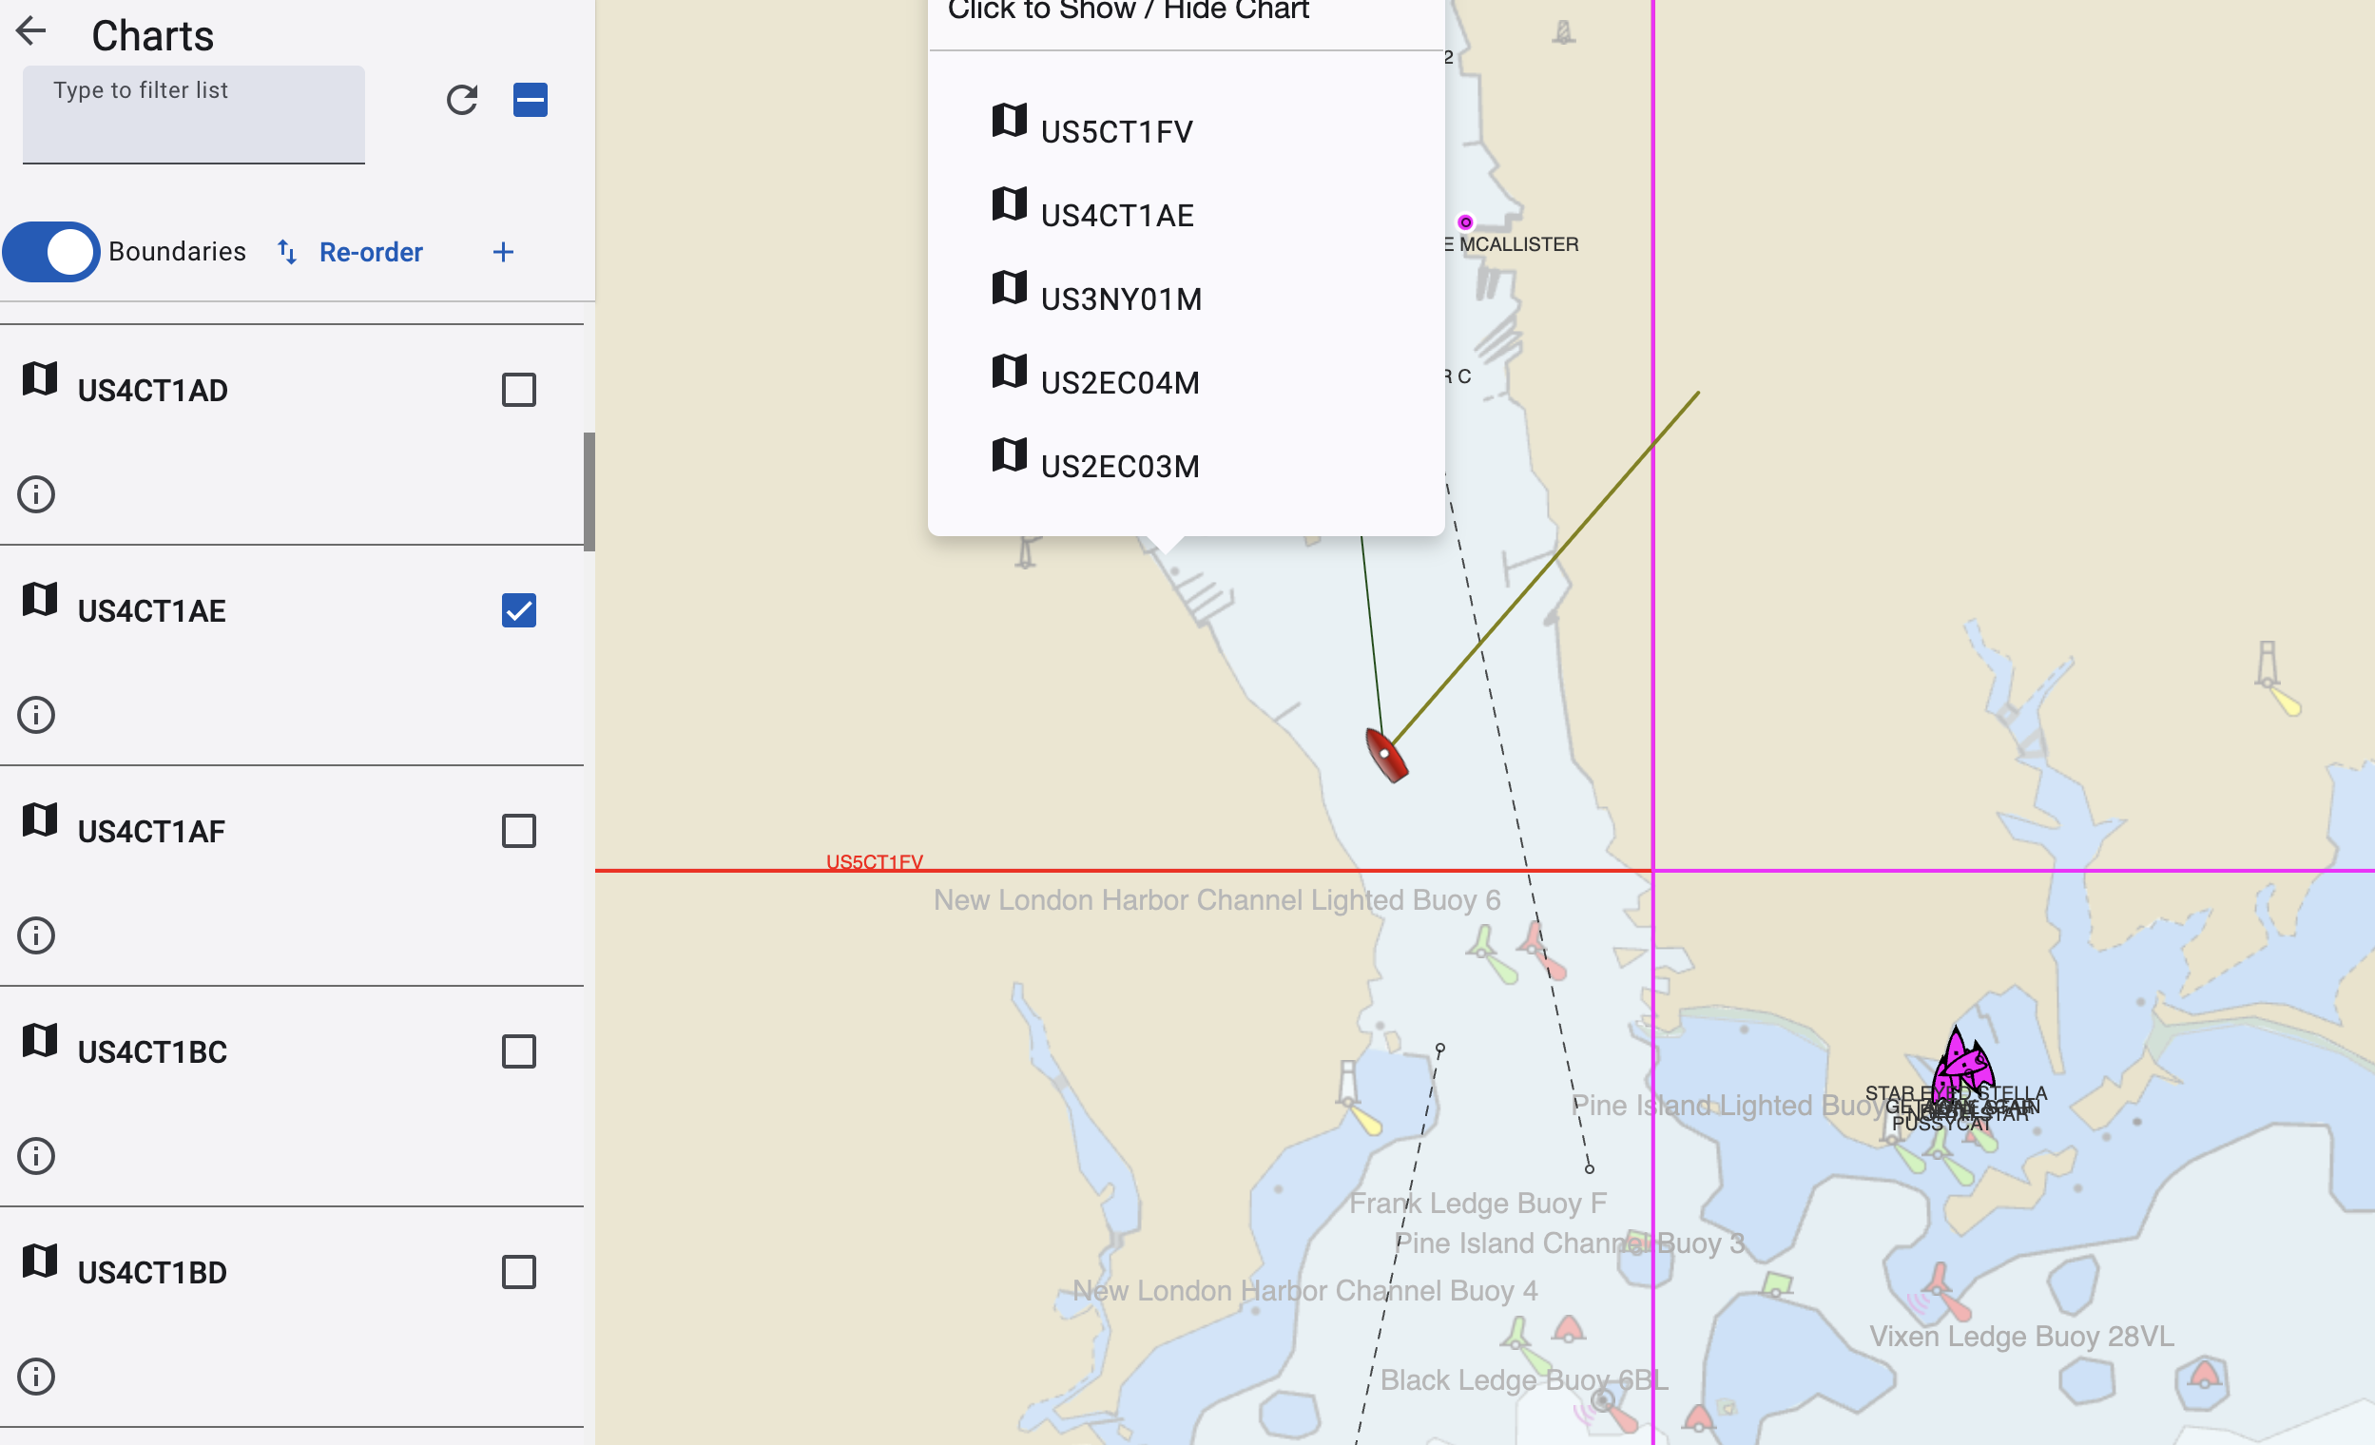Screen dimensions: 2375x1445
Task: Focus the Type to filter list field
Action: (194, 116)
